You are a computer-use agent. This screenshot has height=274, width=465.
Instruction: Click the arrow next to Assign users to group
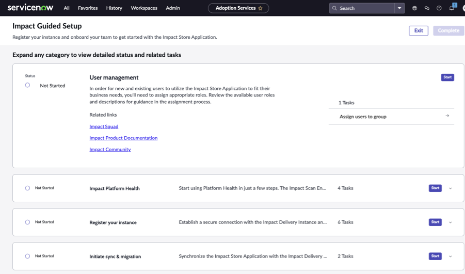click(x=447, y=116)
